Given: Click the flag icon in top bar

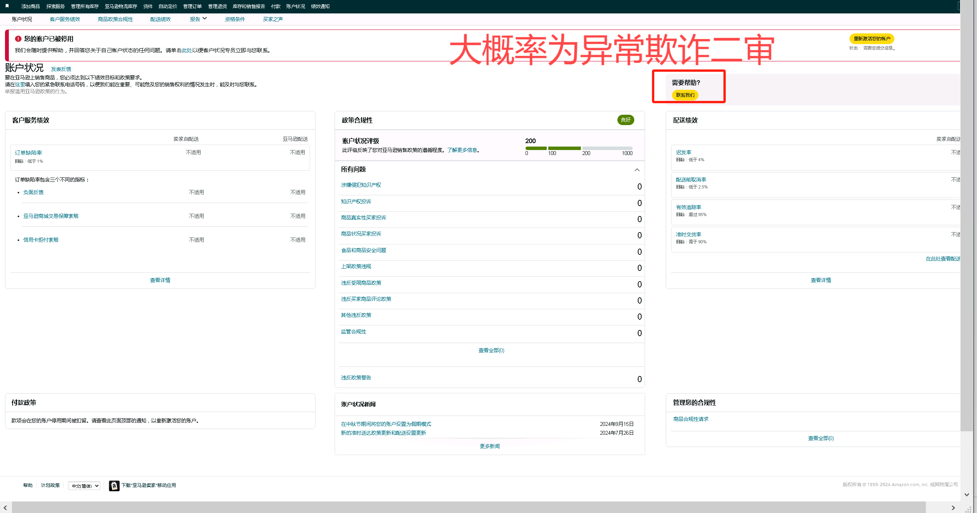Looking at the screenshot, I should [x=7, y=6].
